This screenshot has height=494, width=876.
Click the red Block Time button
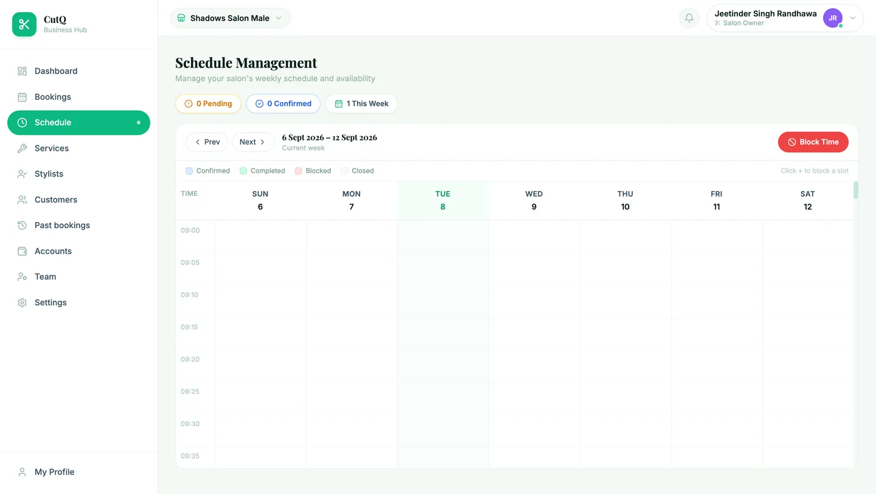813,142
